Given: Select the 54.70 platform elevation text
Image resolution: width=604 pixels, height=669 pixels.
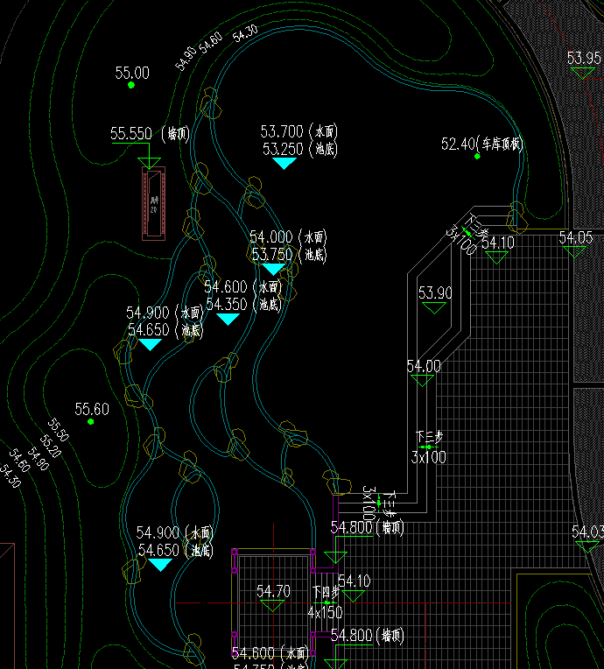Looking at the screenshot, I should [x=273, y=591].
